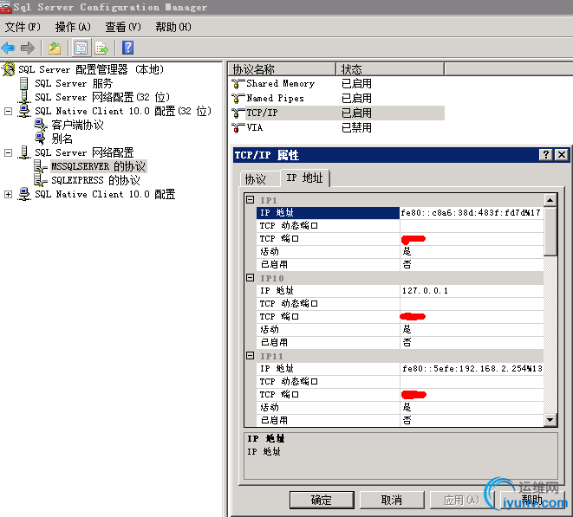Select the 别名 tree item
The height and width of the screenshot is (517, 573).
pyautogui.click(x=62, y=139)
